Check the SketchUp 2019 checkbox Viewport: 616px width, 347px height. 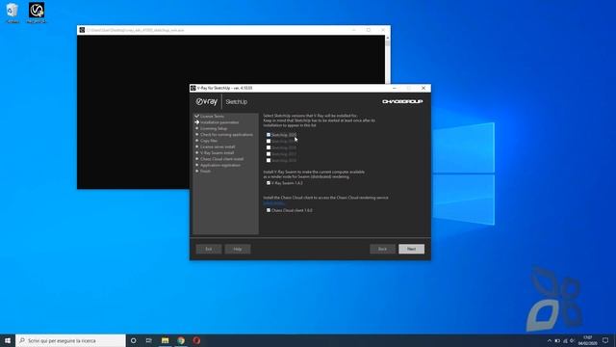[269, 142]
